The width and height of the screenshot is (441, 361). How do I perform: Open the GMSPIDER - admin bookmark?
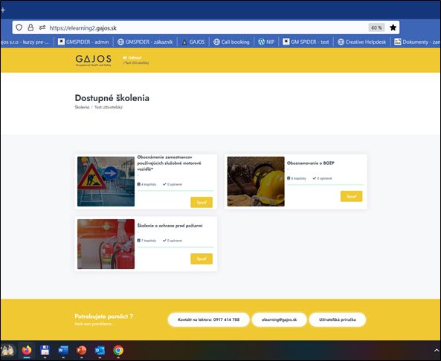[83, 42]
